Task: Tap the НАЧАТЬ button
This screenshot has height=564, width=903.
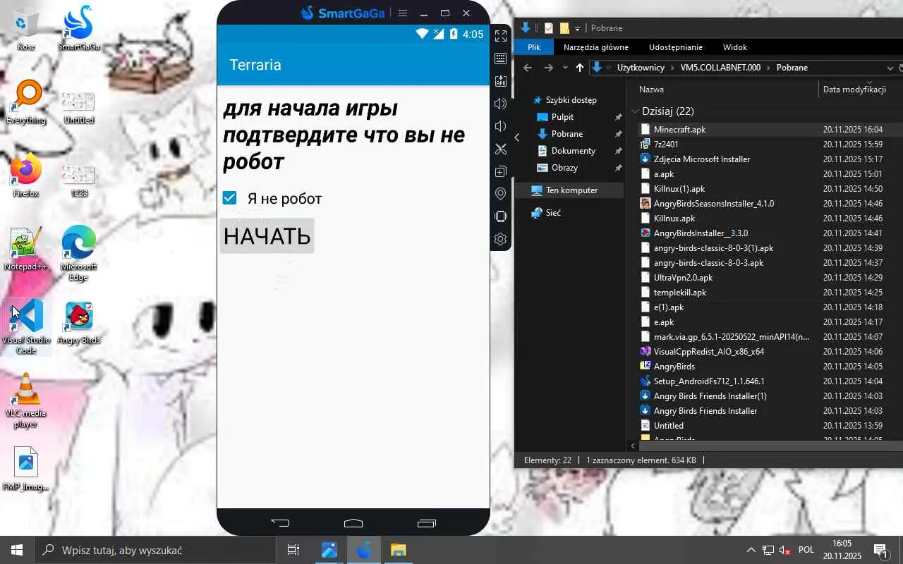Action: pyautogui.click(x=267, y=236)
